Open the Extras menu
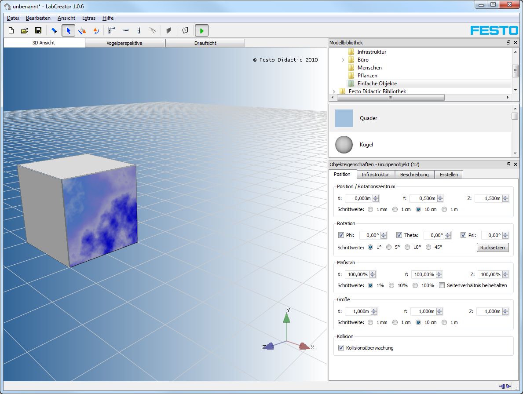 pyautogui.click(x=88, y=18)
